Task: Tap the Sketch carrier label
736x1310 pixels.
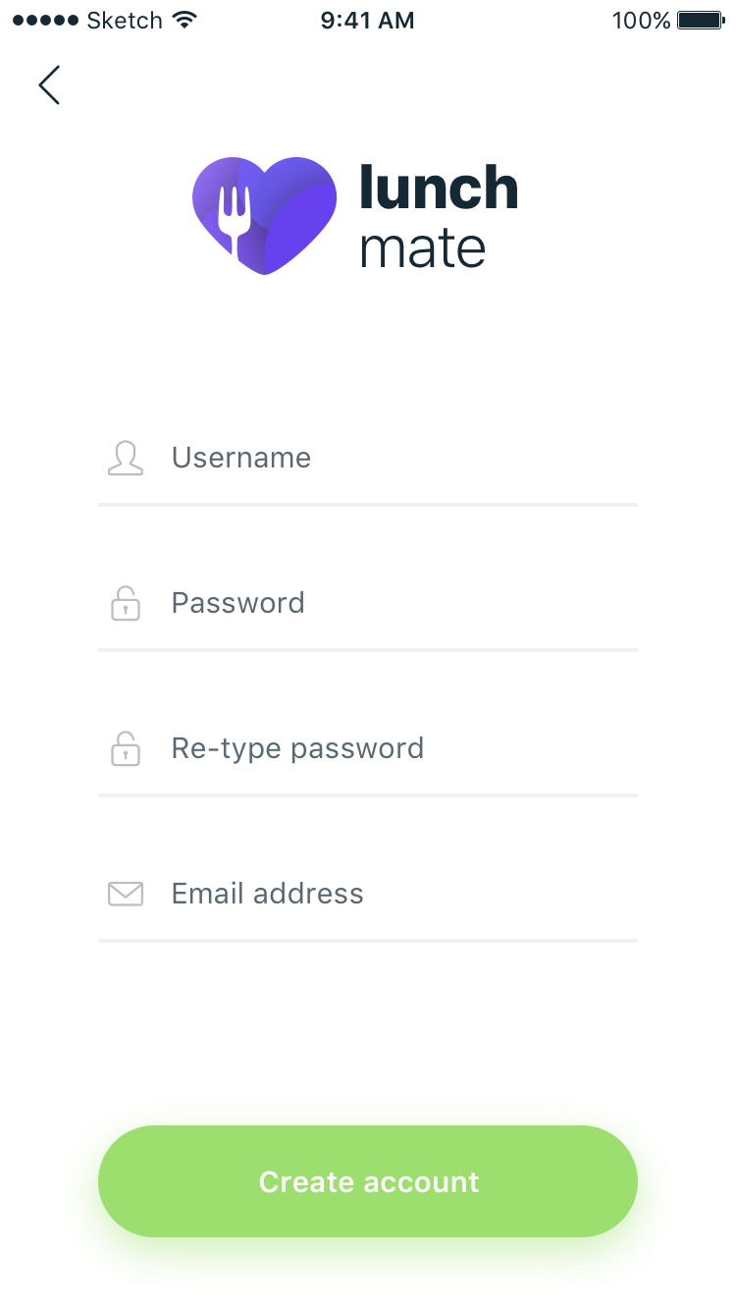Action: (x=124, y=21)
